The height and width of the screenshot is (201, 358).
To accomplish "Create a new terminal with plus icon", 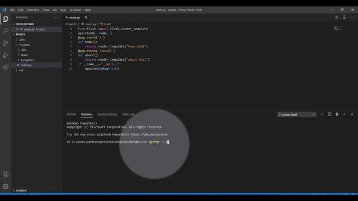I will click(x=322, y=114).
